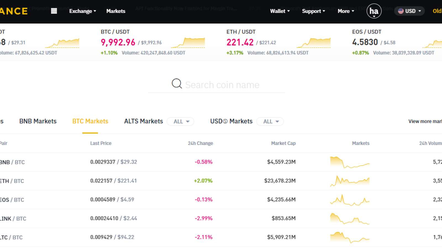This screenshot has height=248, width=442.
Task: Click market cap $23,678.23M
Action: click(x=280, y=181)
